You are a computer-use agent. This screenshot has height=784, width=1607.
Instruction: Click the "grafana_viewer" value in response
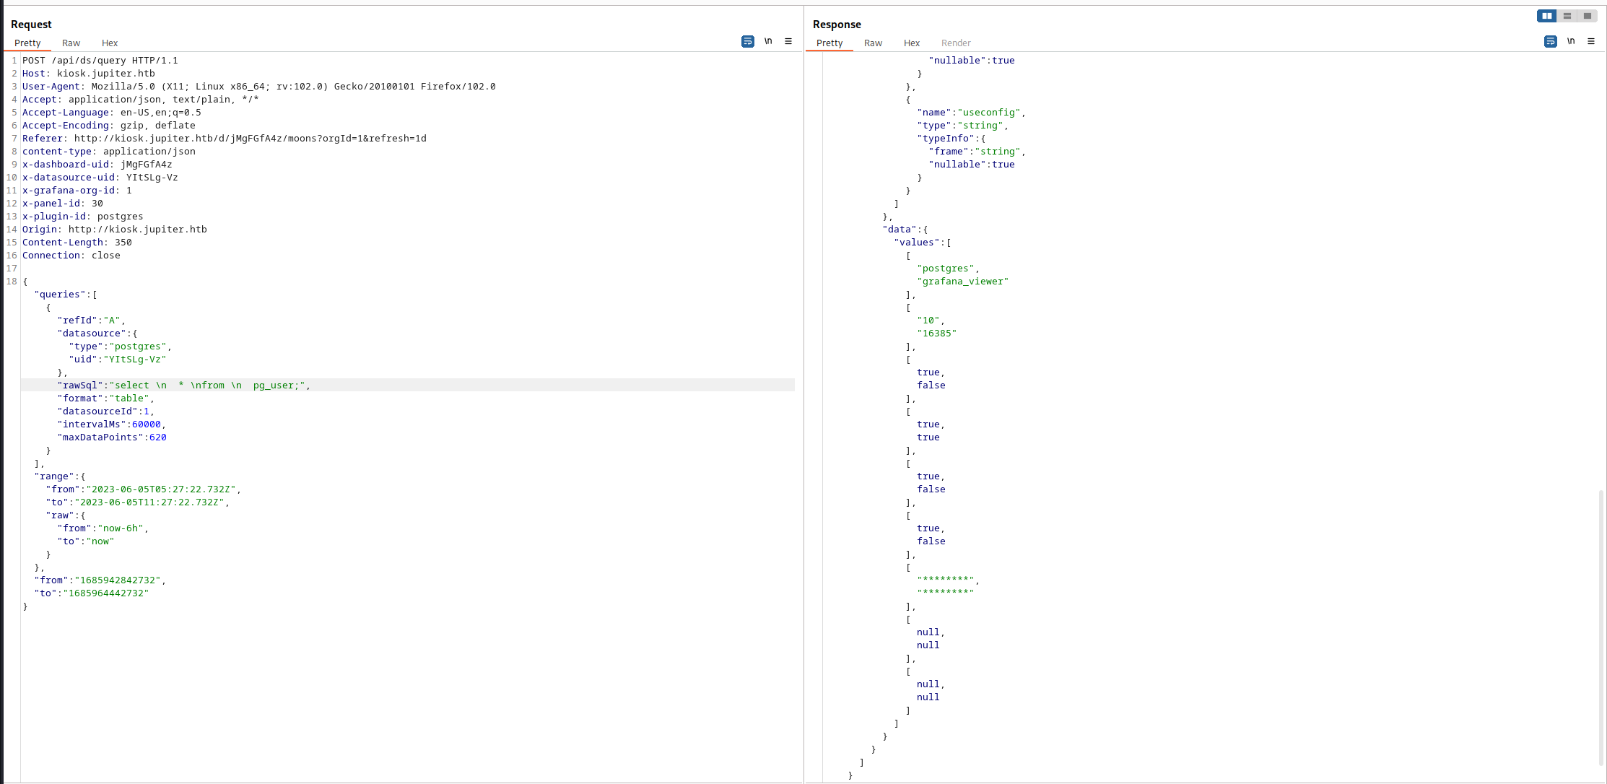click(x=962, y=282)
